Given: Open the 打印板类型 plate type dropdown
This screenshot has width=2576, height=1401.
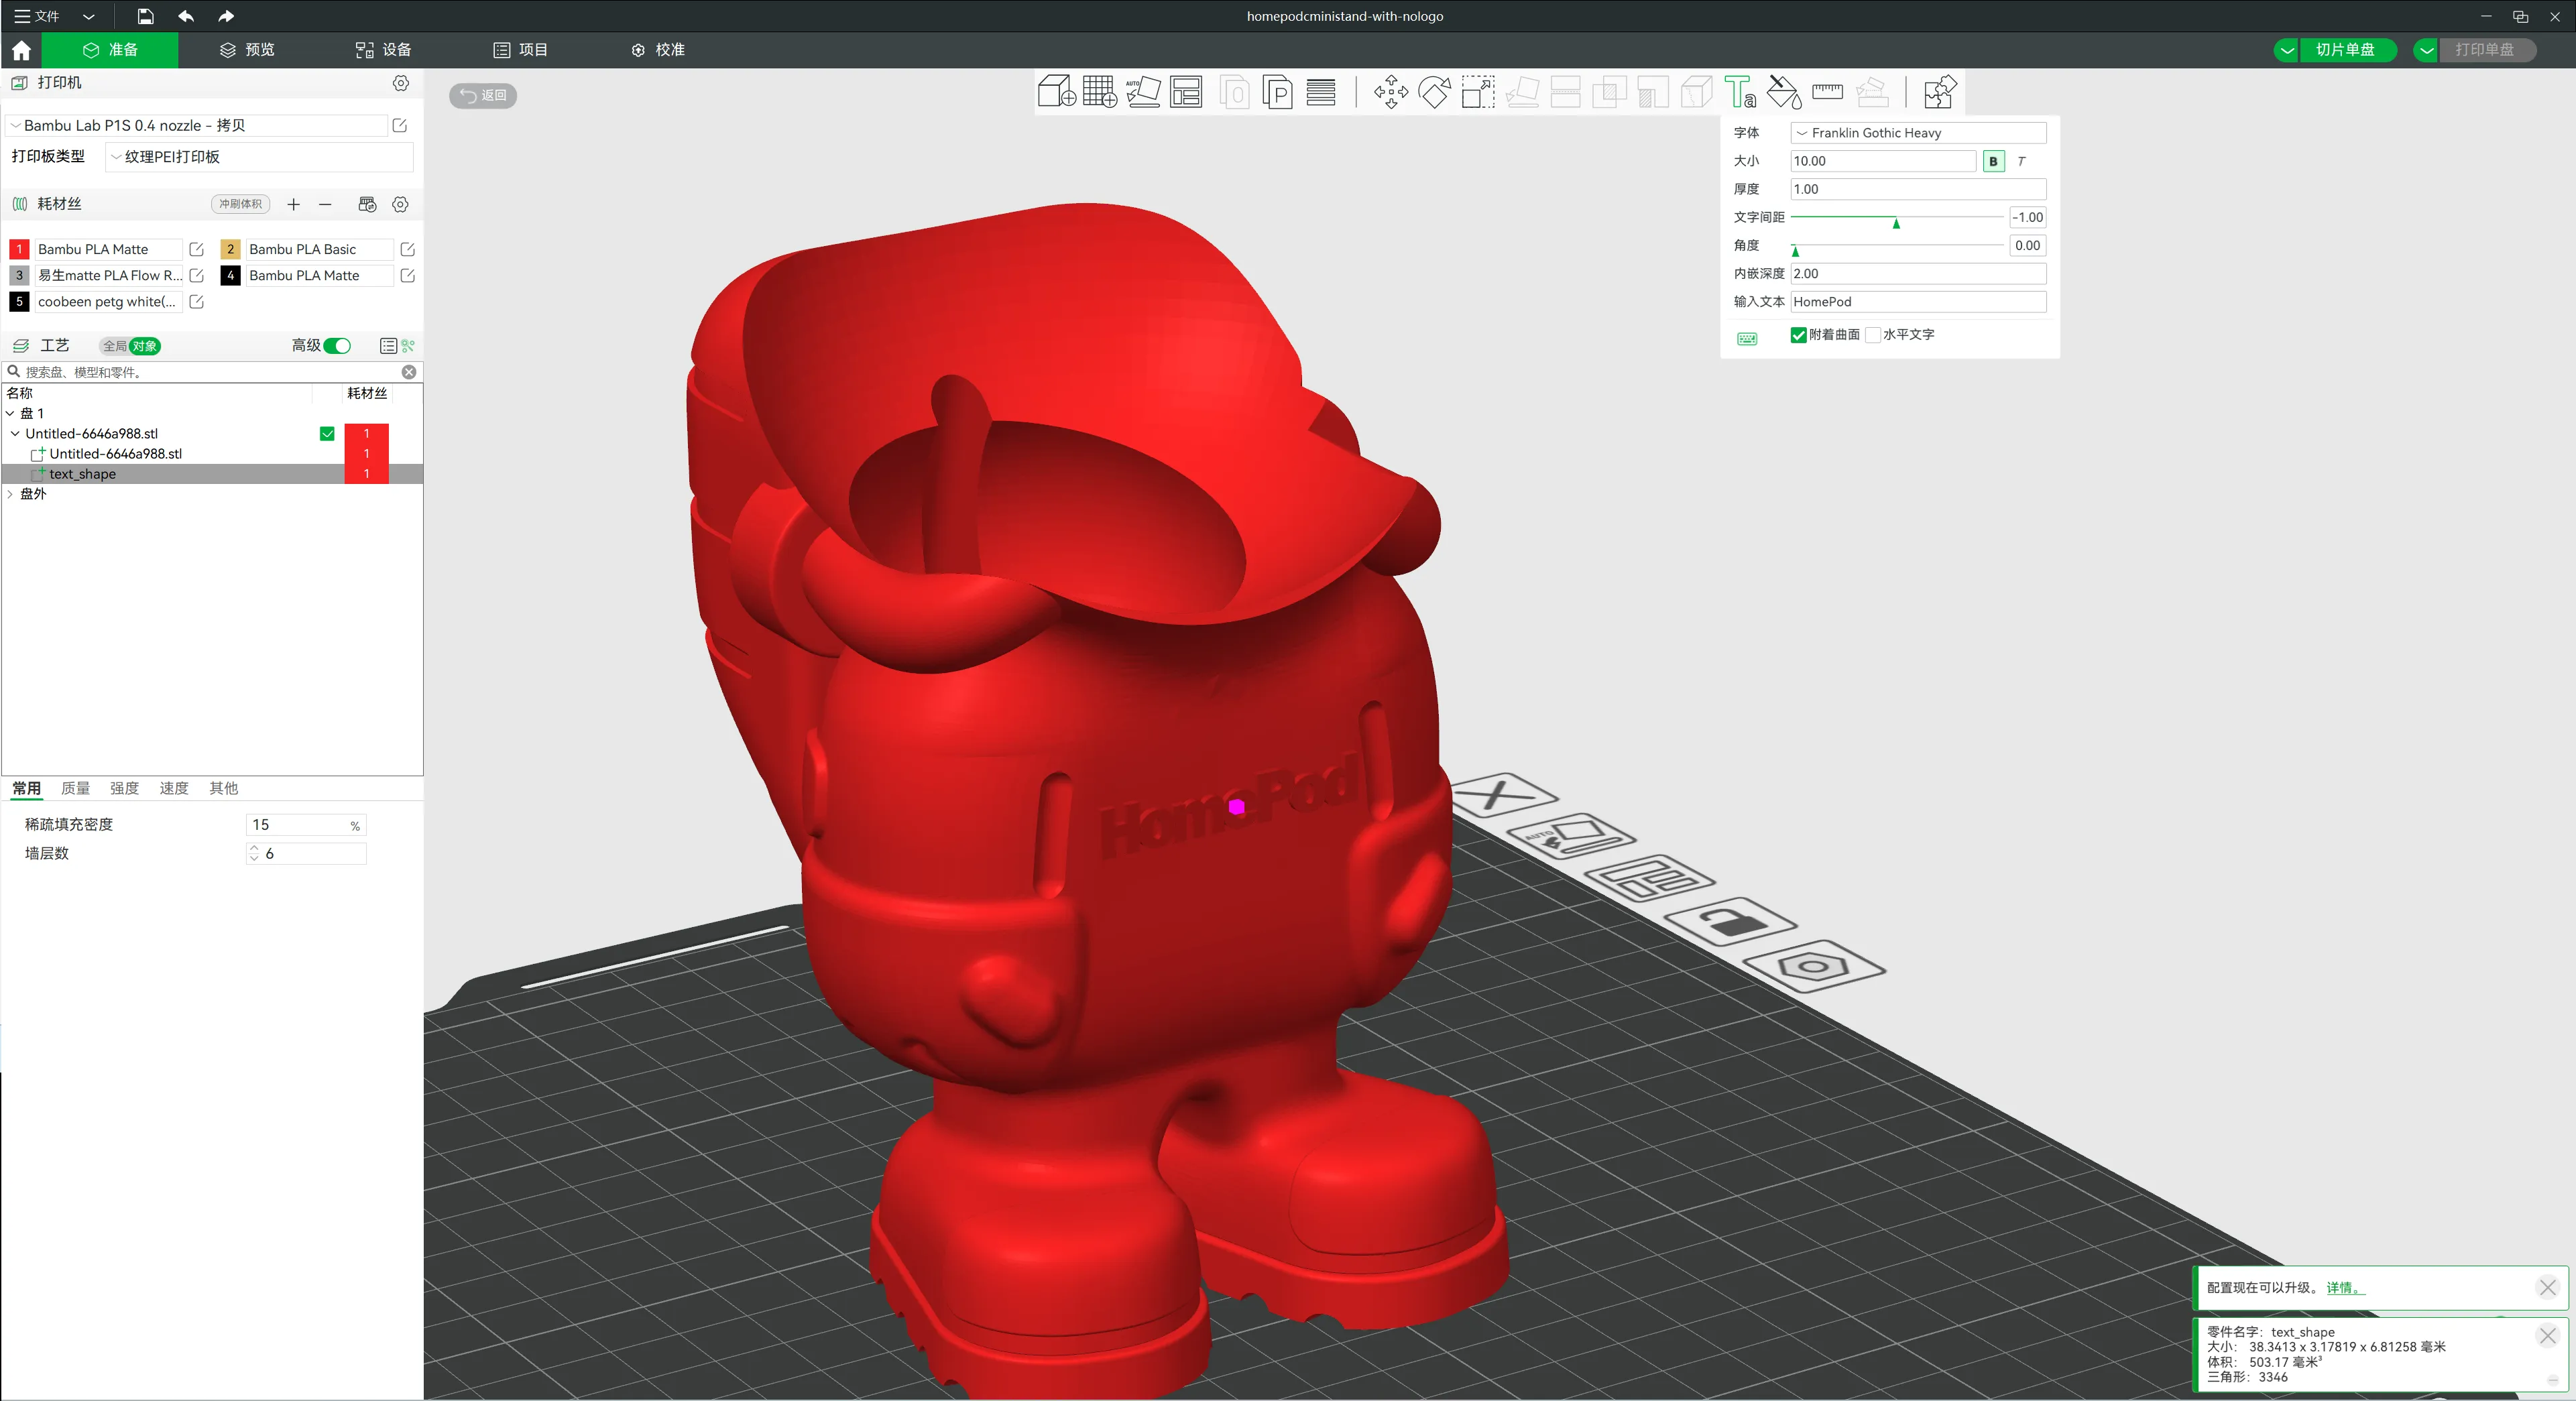Looking at the screenshot, I should [259, 157].
